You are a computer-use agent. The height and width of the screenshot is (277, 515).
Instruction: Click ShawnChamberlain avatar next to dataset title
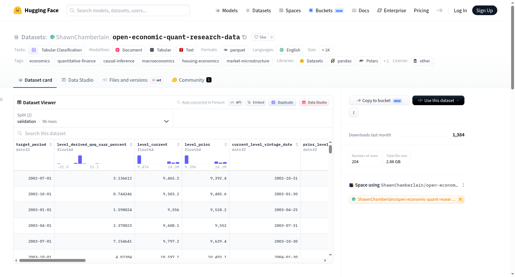52,37
